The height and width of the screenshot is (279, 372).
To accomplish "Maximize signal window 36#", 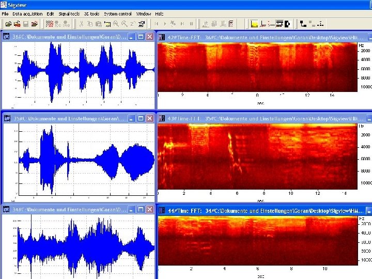I will (141, 37).
